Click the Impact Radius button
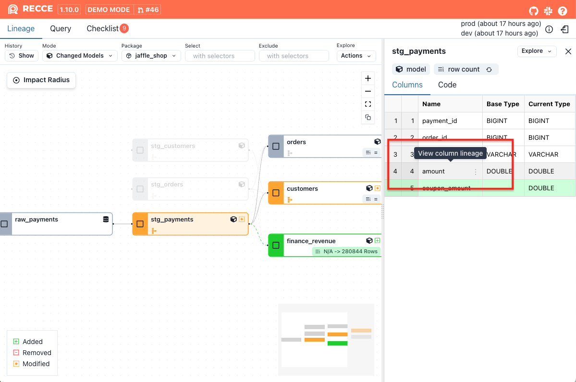The width and height of the screenshot is (576, 382). tap(41, 80)
